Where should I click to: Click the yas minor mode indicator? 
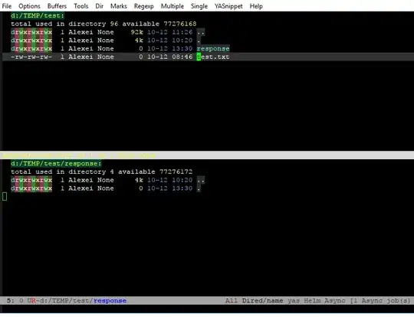pyautogui.click(x=294, y=301)
